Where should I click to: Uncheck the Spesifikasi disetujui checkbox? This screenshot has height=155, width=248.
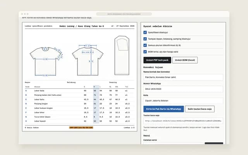(x=145, y=33)
